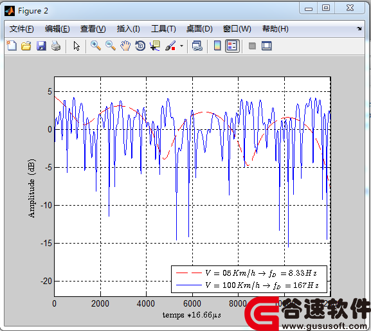Open the 工具(T) menu
The width and height of the screenshot is (371, 331).
click(x=163, y=29)
